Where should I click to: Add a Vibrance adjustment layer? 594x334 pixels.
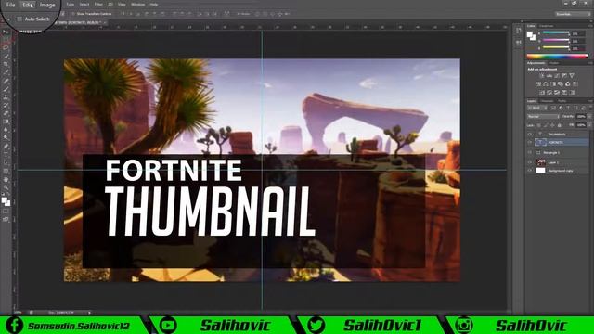point(572,76)
